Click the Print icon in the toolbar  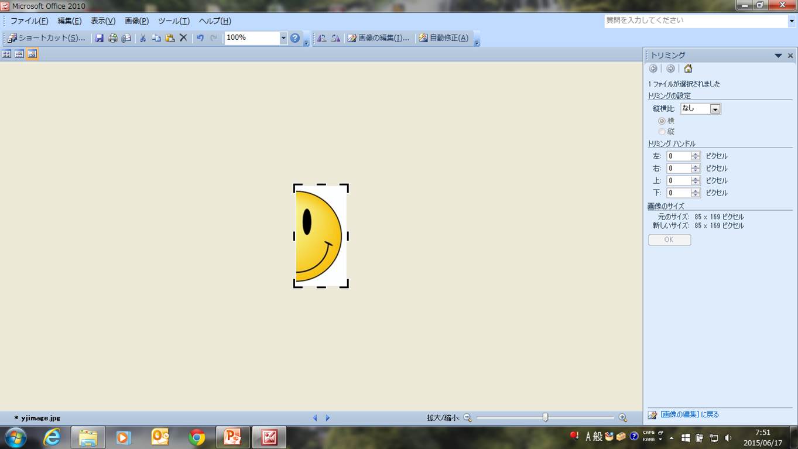click(112, 38)
